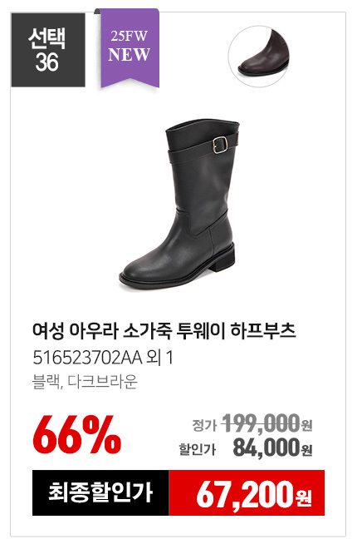Image resolution: width=357 pixels, height=549 pixels.
Task: Click the struck-through 199,000원 price
Action: point(267,423)
